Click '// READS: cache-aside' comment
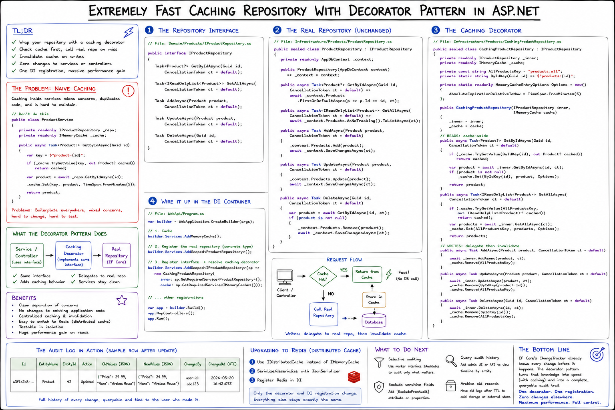The width and height of the screenshot is (615, 410). (464, 136)
